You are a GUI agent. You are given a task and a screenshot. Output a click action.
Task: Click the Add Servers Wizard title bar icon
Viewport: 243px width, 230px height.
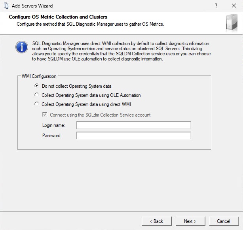[6, 6]
